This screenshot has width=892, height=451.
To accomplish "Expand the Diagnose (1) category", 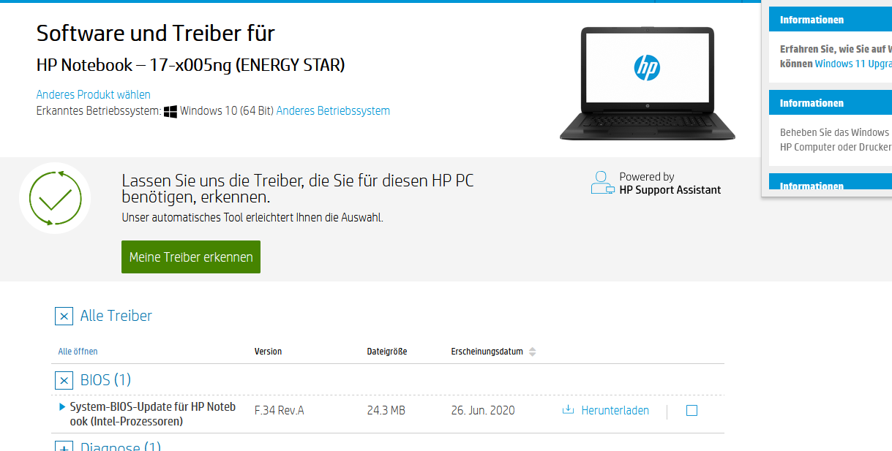I will (x=64, y=446).
